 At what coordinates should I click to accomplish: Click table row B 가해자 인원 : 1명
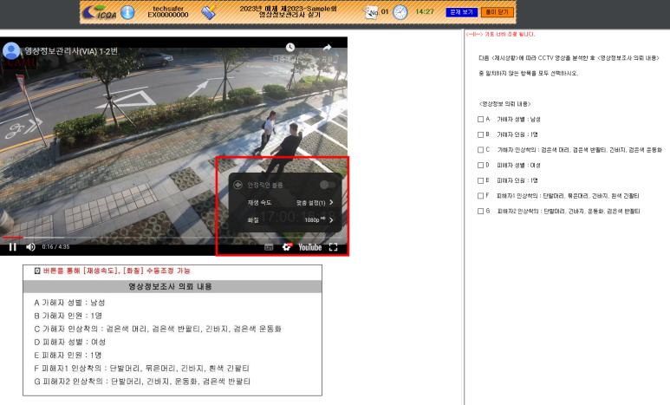pos(68,316)
